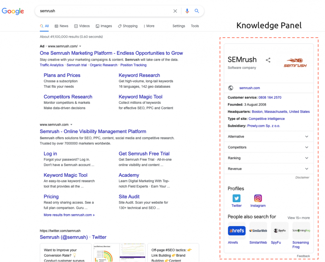Viewport: 325px width, 262px height.
Task: Open tweet card with chart images
Action: 119,253
